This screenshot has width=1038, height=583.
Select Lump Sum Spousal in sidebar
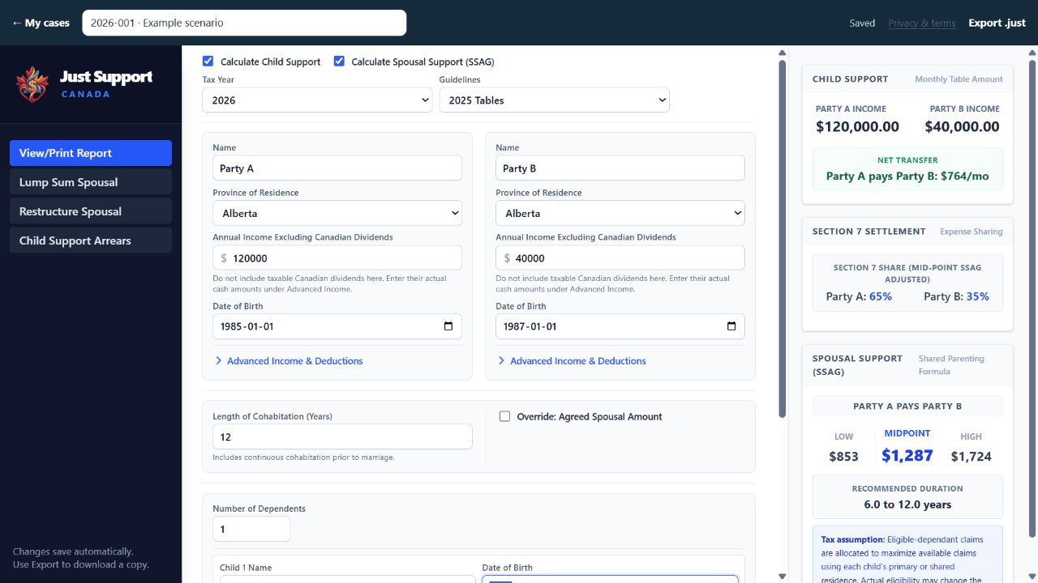coord(91,182)
